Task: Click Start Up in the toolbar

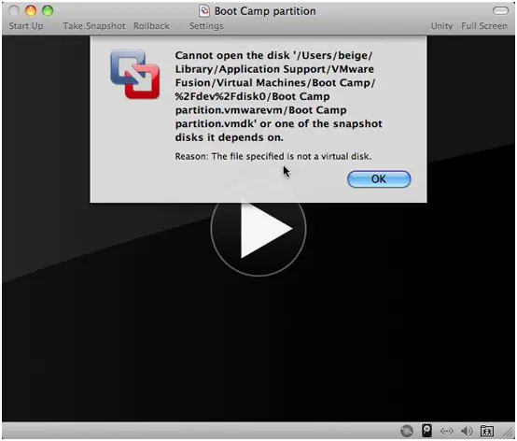Action: coord(26,26)
